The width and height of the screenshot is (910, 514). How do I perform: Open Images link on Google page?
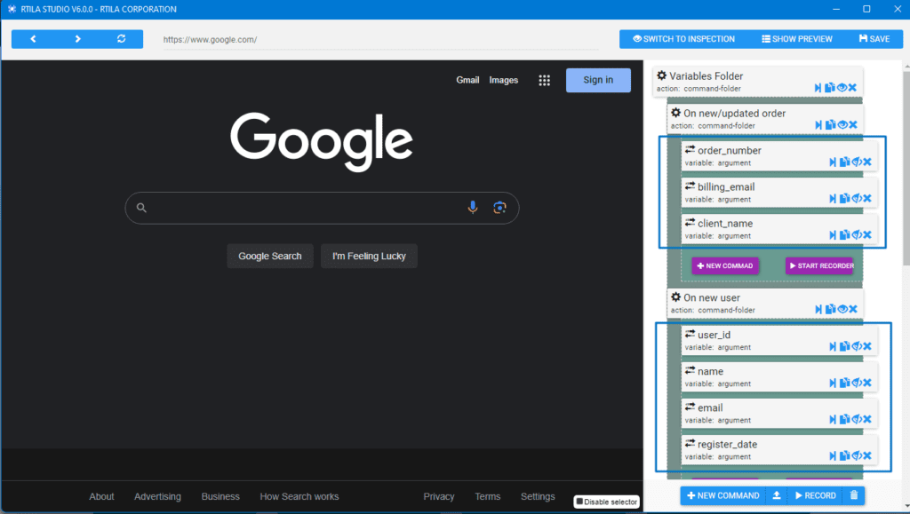503,80
